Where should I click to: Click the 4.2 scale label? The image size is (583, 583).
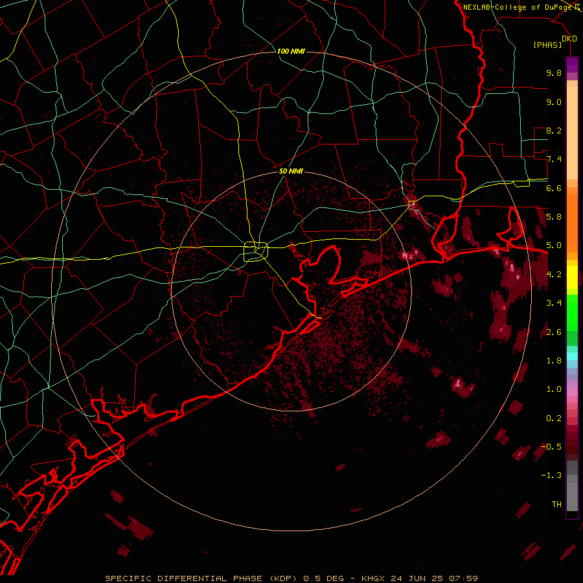click(554, 275)
